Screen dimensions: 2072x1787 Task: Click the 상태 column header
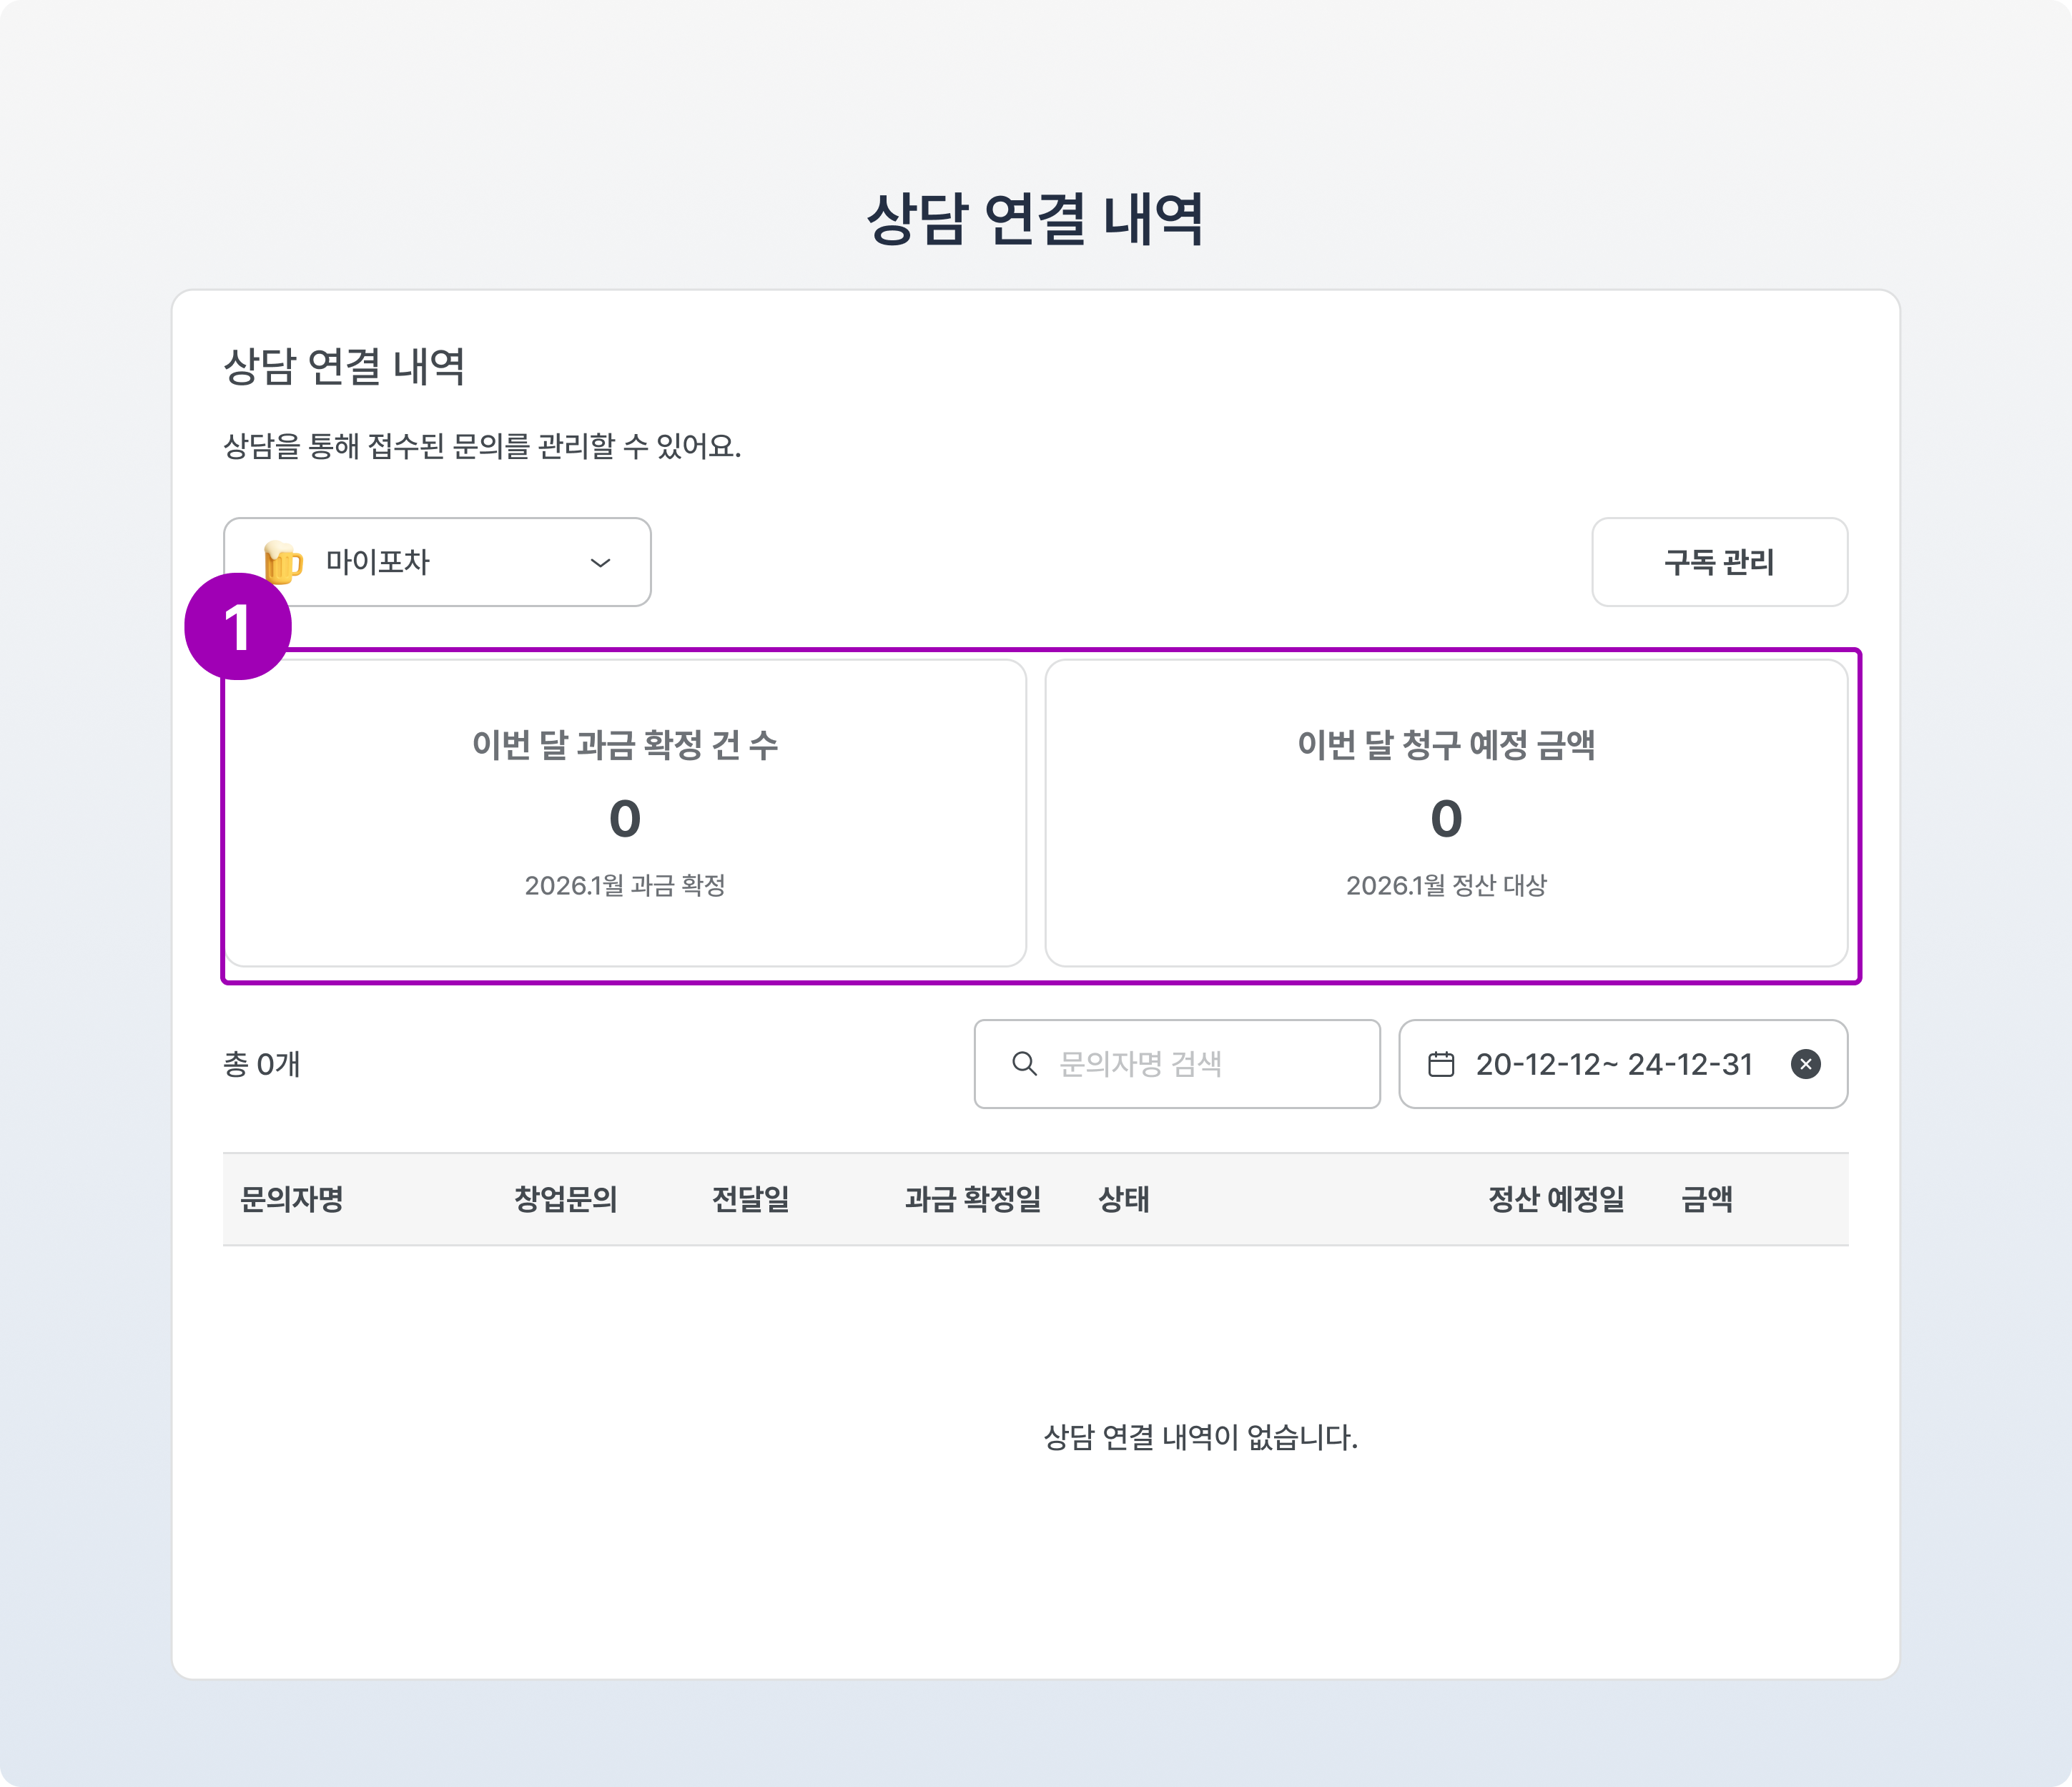click(1123, 1199)
